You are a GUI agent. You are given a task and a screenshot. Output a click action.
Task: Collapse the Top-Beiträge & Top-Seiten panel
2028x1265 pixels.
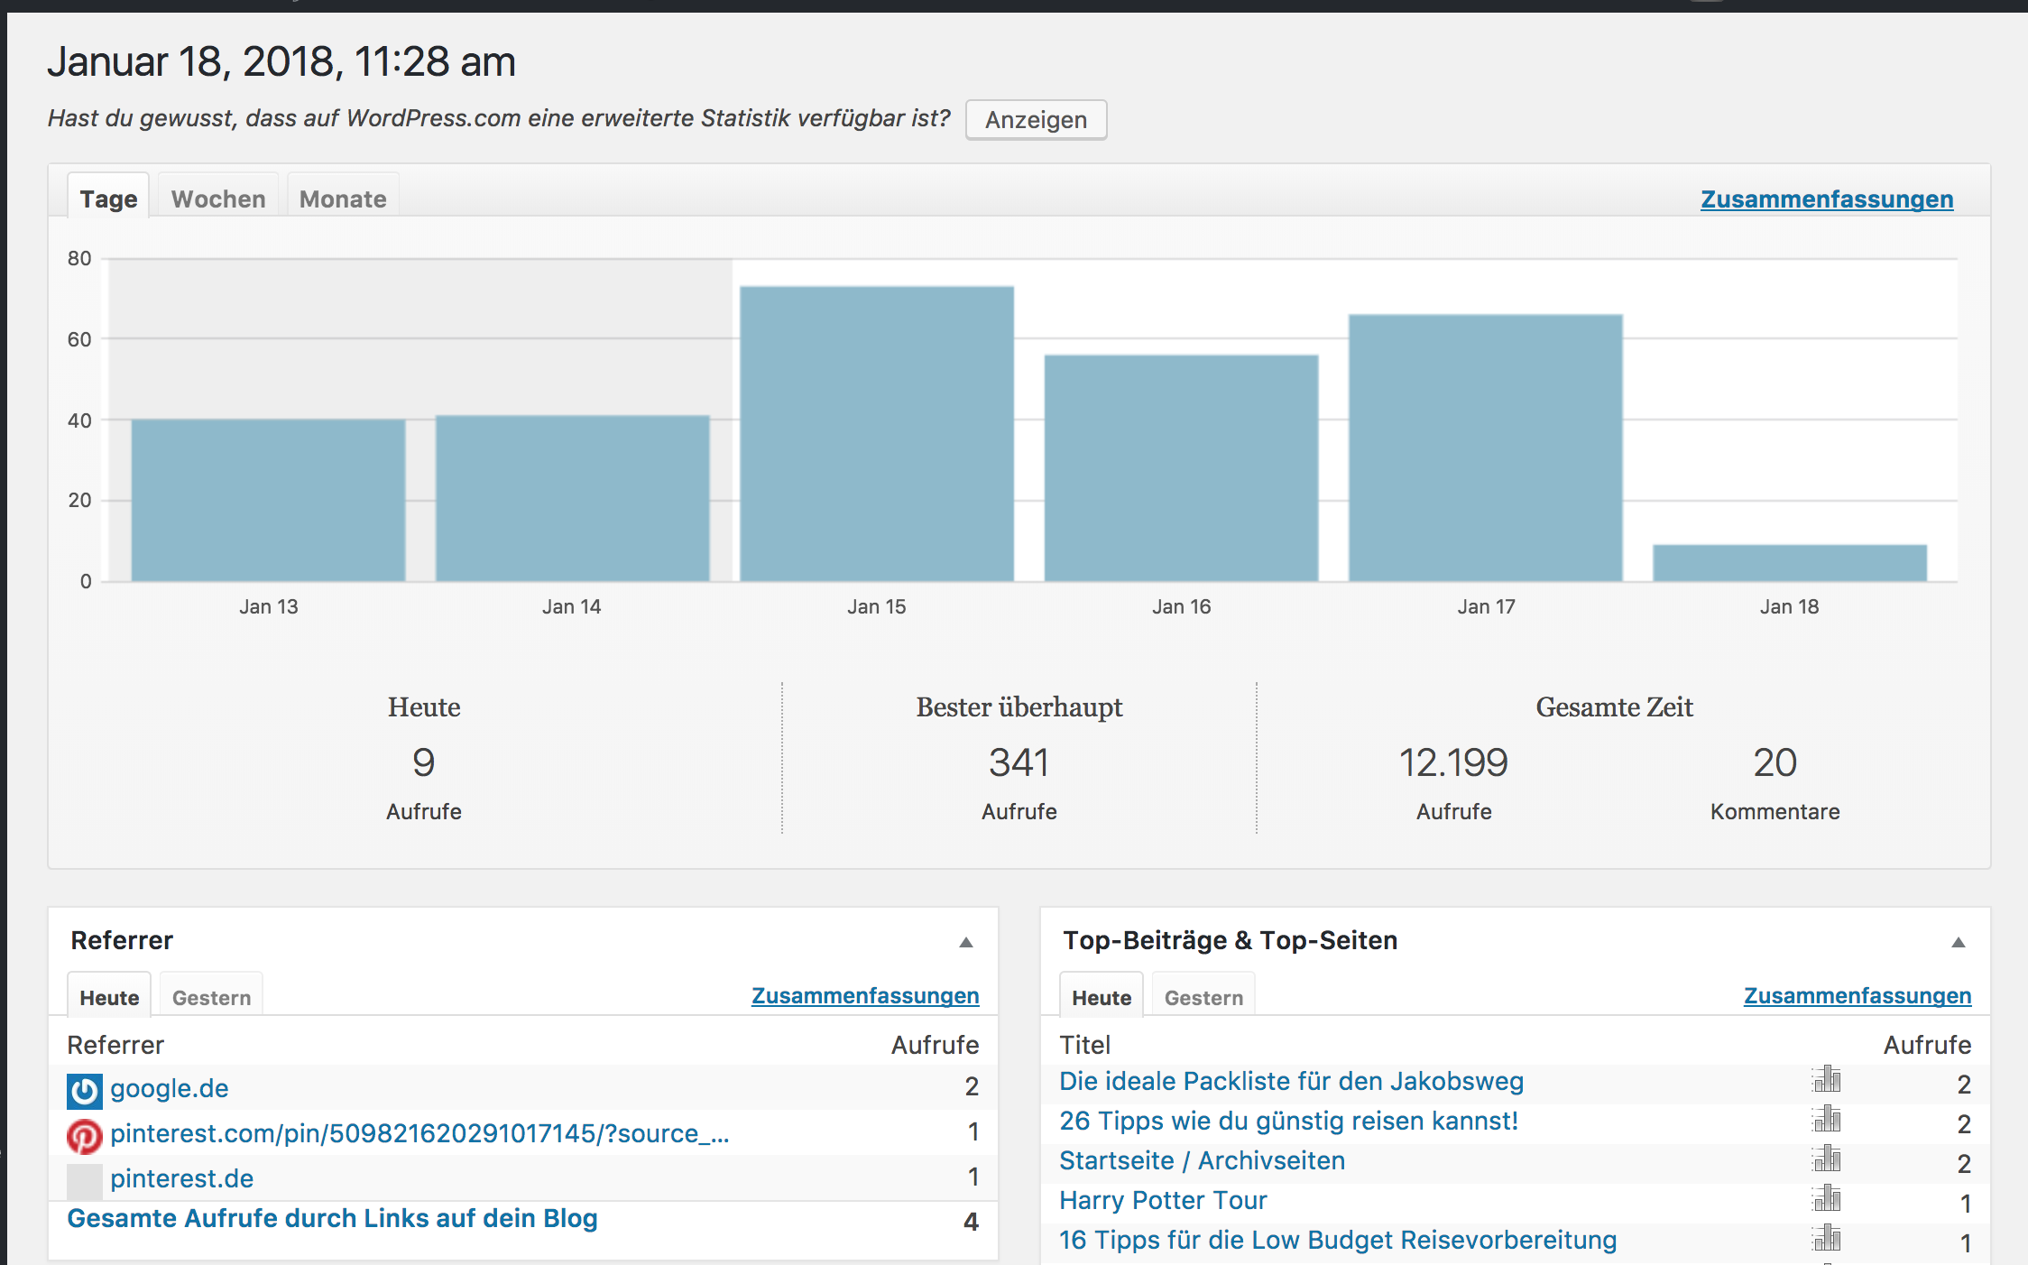pos(1959,942)
